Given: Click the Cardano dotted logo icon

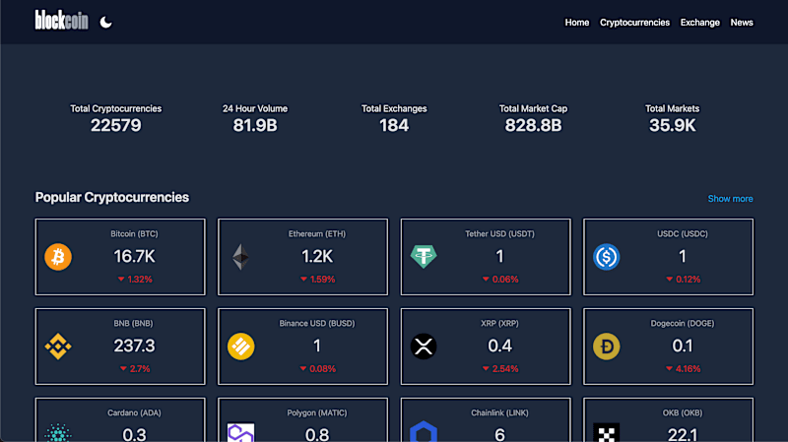Looking at the screenshot, I should 58,433.
